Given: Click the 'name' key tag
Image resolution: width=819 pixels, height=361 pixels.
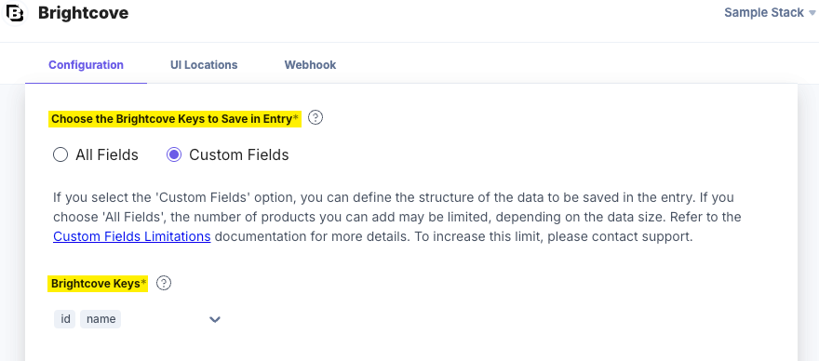Looking at the screenshot, I should [x=101, y=319].
